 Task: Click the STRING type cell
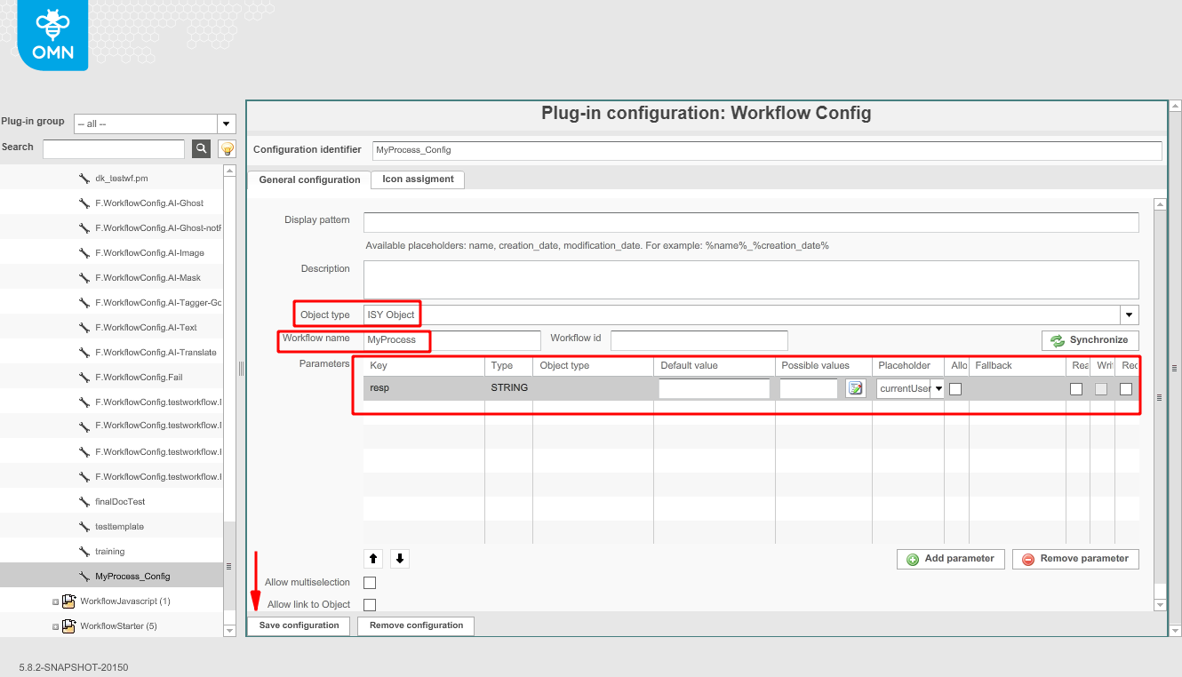click(x=509, y=388)
